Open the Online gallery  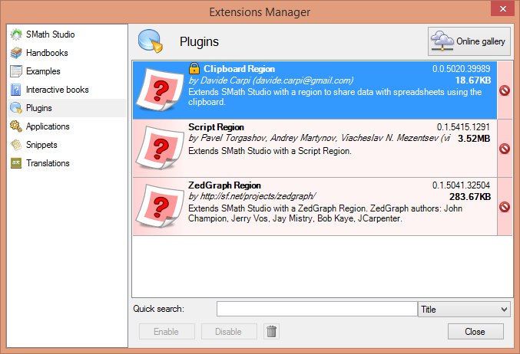tap(469, 41)
